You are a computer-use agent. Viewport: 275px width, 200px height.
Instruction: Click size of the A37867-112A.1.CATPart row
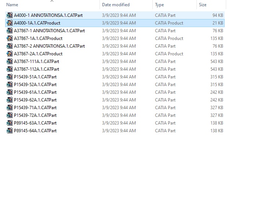coord(217,69)
